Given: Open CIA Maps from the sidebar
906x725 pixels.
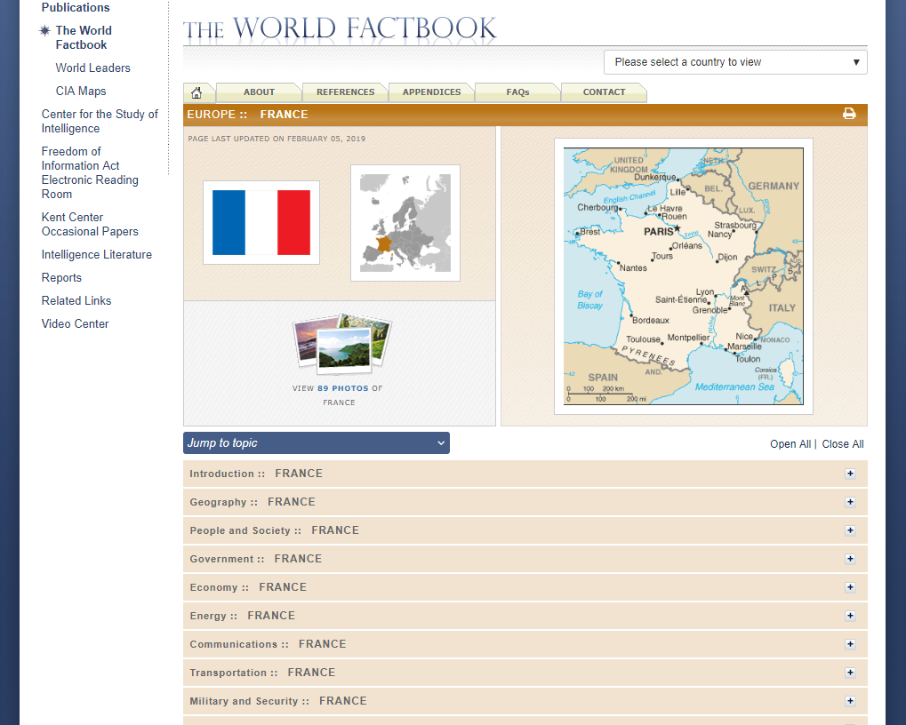Looking at the screenshot, I should 80,91.
